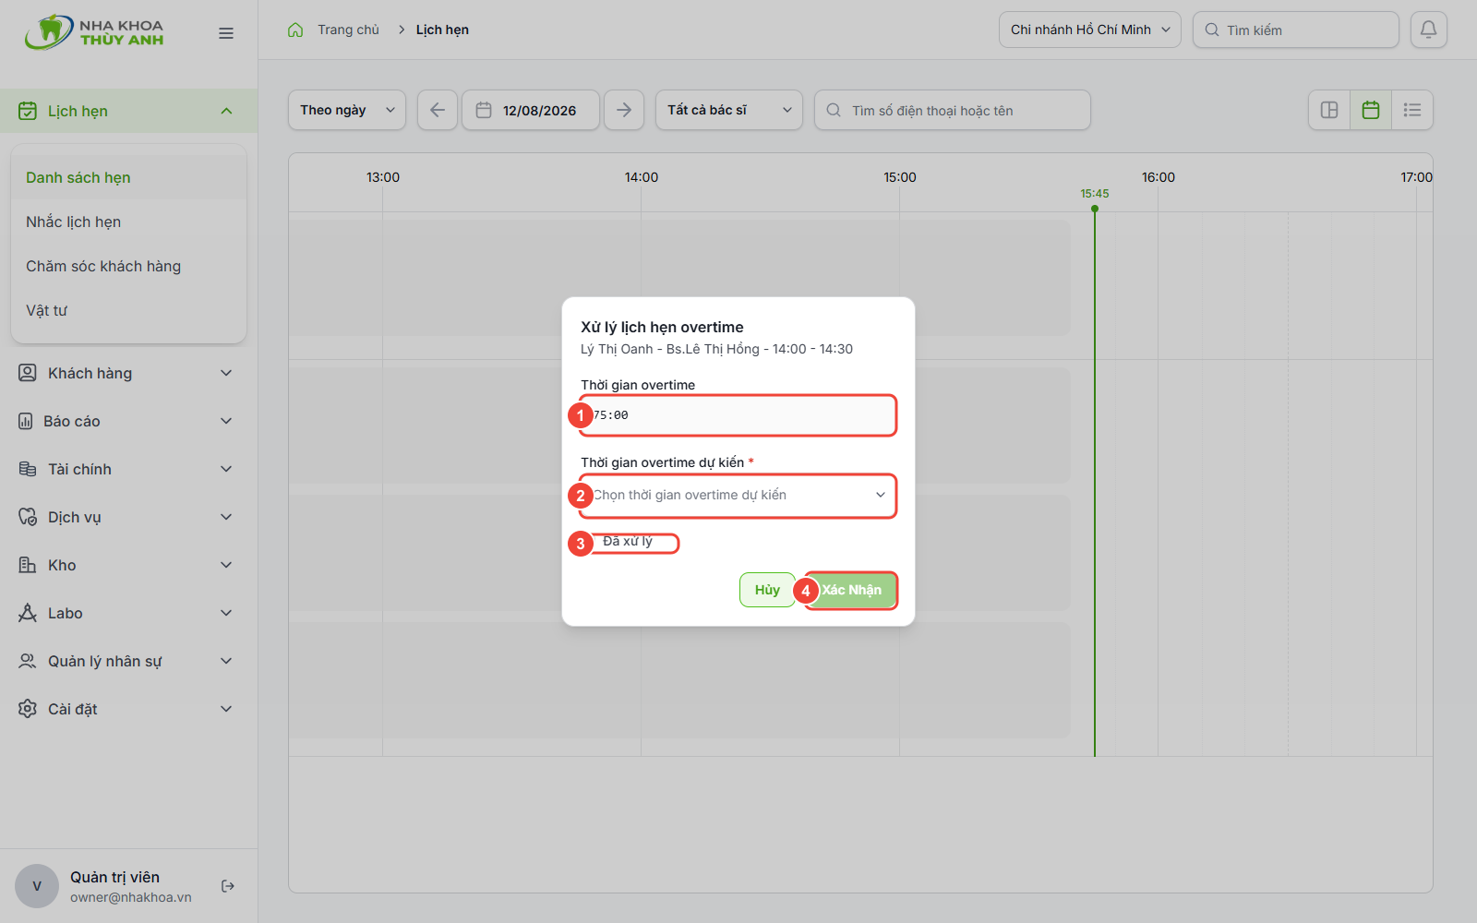Collapse the sidebar with the hamburger icon
Image resolution: width=1477 pixels, height=923 pixels.
[x=226, y=33]
